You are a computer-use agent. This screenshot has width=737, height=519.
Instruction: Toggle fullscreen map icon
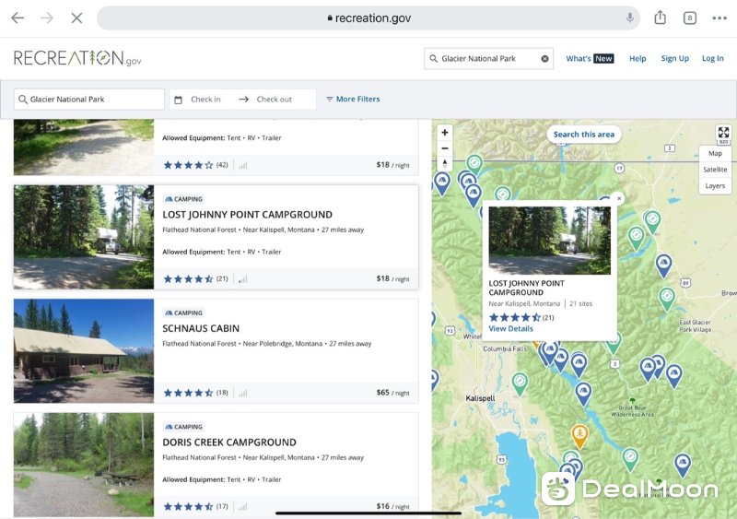pyautogui.click(x=723, y=132)
